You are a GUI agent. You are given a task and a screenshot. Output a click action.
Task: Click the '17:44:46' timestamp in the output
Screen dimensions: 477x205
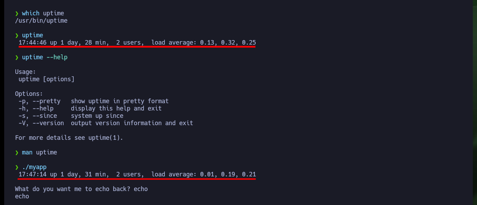[32, 43]
